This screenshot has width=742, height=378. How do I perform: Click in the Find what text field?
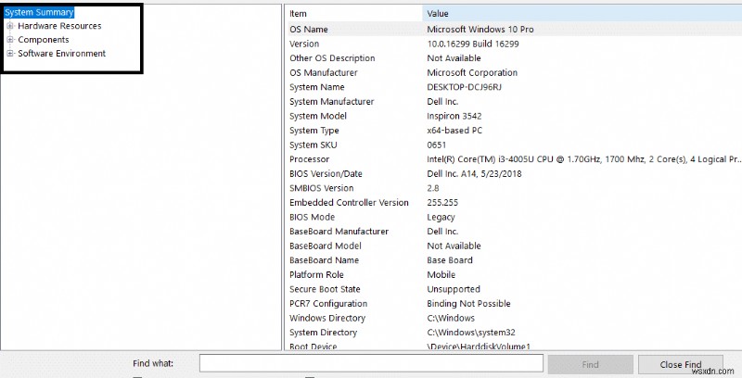(x=371, y=363)
